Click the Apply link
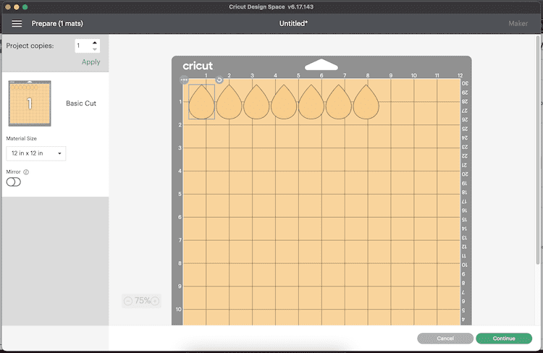543x353 pixels. pyautogui.click(x=90, y=62)
